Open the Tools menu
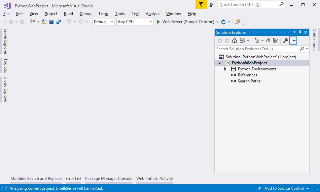320x192 pixels. click(x=120, y=14)
